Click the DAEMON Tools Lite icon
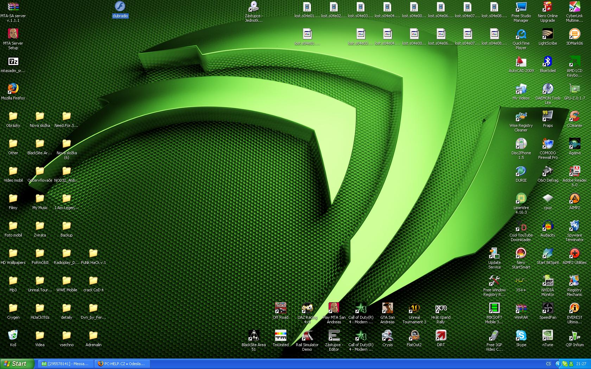 tap(548, 89)
